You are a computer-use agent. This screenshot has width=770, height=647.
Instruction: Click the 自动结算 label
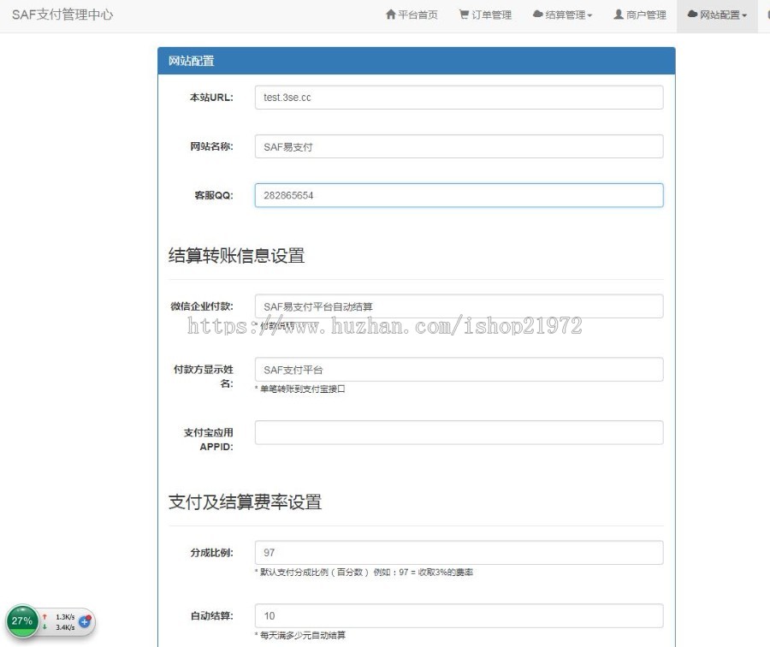click(211, 615)
